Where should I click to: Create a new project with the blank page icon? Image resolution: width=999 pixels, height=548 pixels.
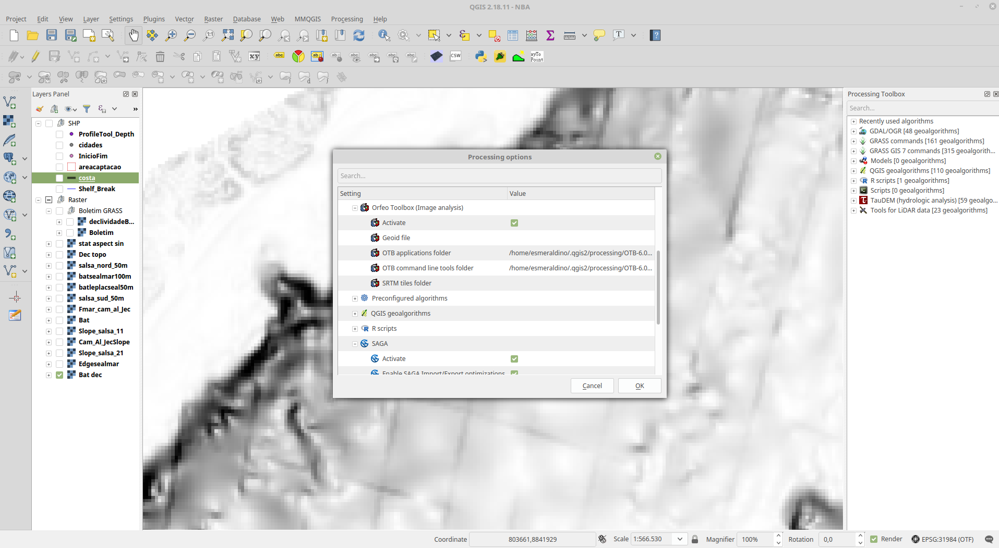tap(14, 35)
